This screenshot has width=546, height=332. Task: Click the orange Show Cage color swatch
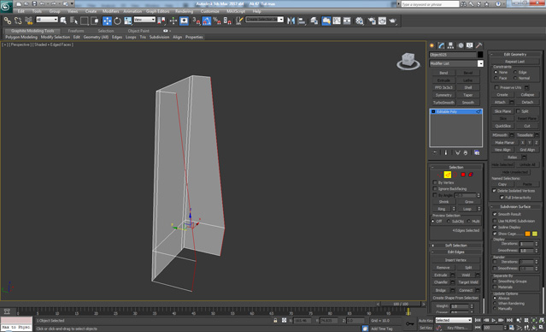(527, 234)
